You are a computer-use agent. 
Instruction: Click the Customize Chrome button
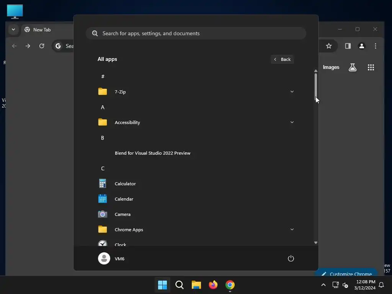click(x=346, y=273)
